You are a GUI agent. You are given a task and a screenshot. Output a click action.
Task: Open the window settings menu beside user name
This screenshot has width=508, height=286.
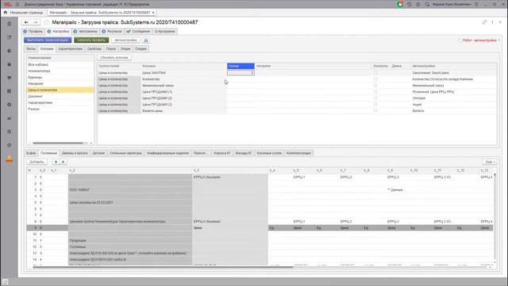(476, 5)
